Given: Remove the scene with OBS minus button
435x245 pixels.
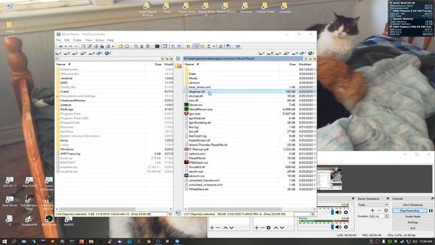Looking at the screenshot, I should tap(218, 228).
